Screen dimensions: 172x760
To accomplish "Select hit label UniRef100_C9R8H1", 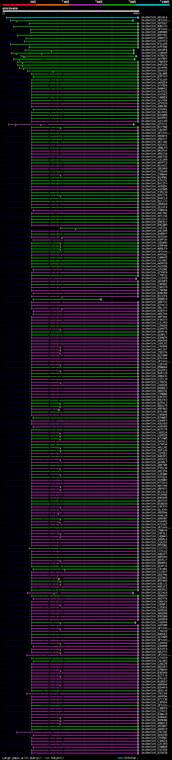I will (154, 284).
